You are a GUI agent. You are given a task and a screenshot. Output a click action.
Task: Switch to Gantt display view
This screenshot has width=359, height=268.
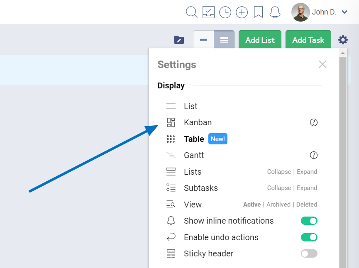194,155
